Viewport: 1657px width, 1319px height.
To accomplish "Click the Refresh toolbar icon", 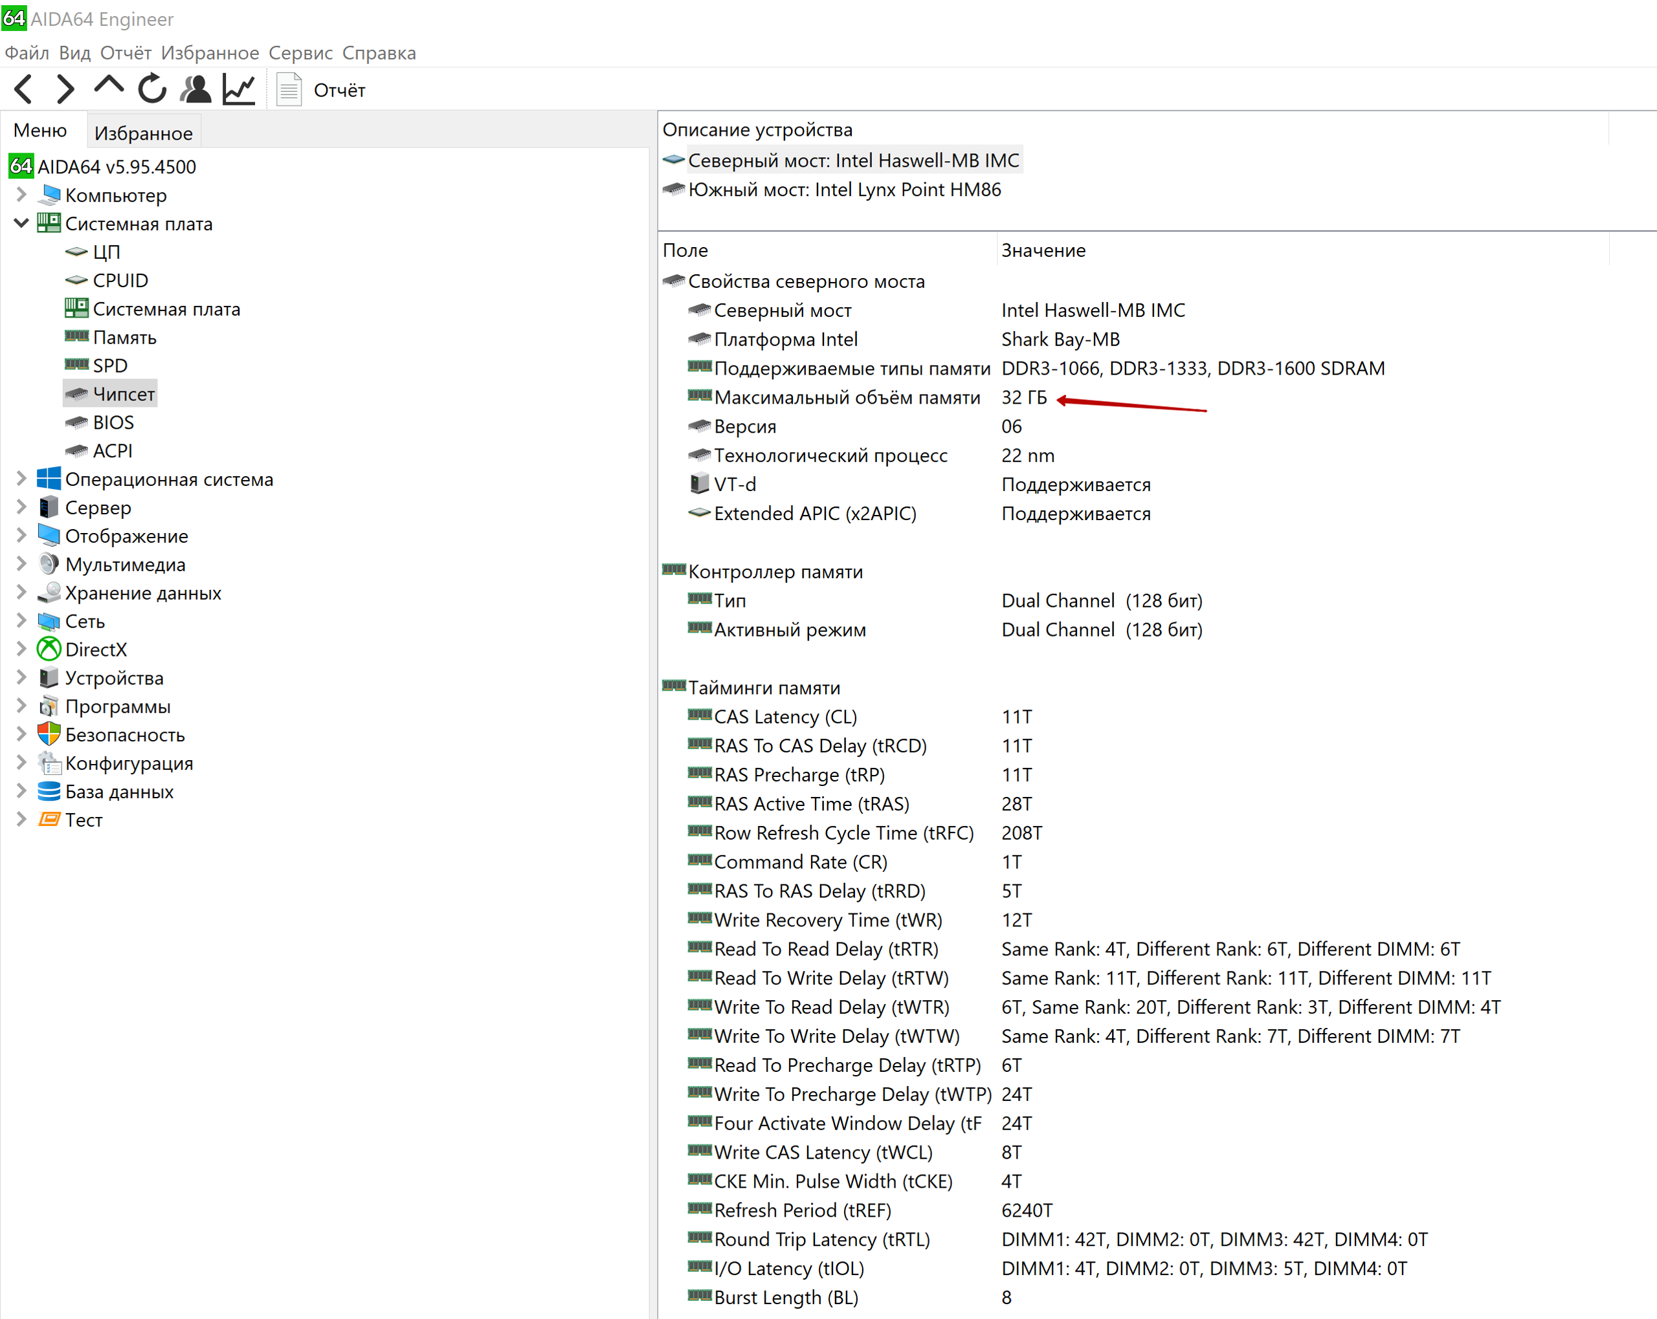I will click(x=152, y=89).
